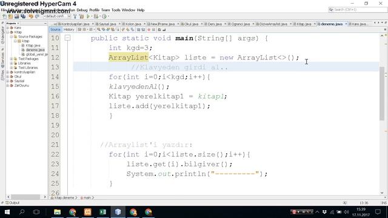Click the Build Project hammer icon
Image resolution: width=388 pixels, height=218 pixels.
pos(75,16)
